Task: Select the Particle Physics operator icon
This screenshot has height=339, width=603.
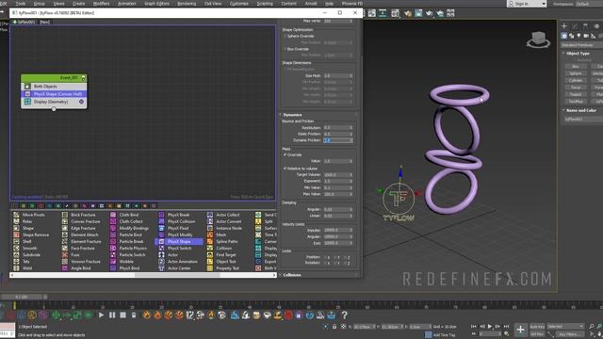Action: click(x=113, y=249)
